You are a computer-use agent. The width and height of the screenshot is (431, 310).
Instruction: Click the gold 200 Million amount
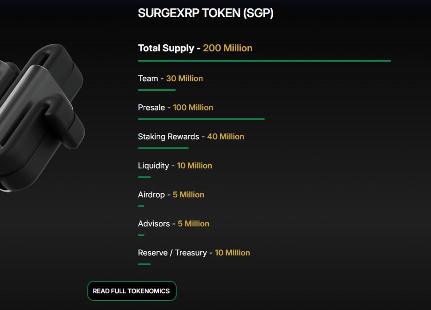(x=228, y=48)
